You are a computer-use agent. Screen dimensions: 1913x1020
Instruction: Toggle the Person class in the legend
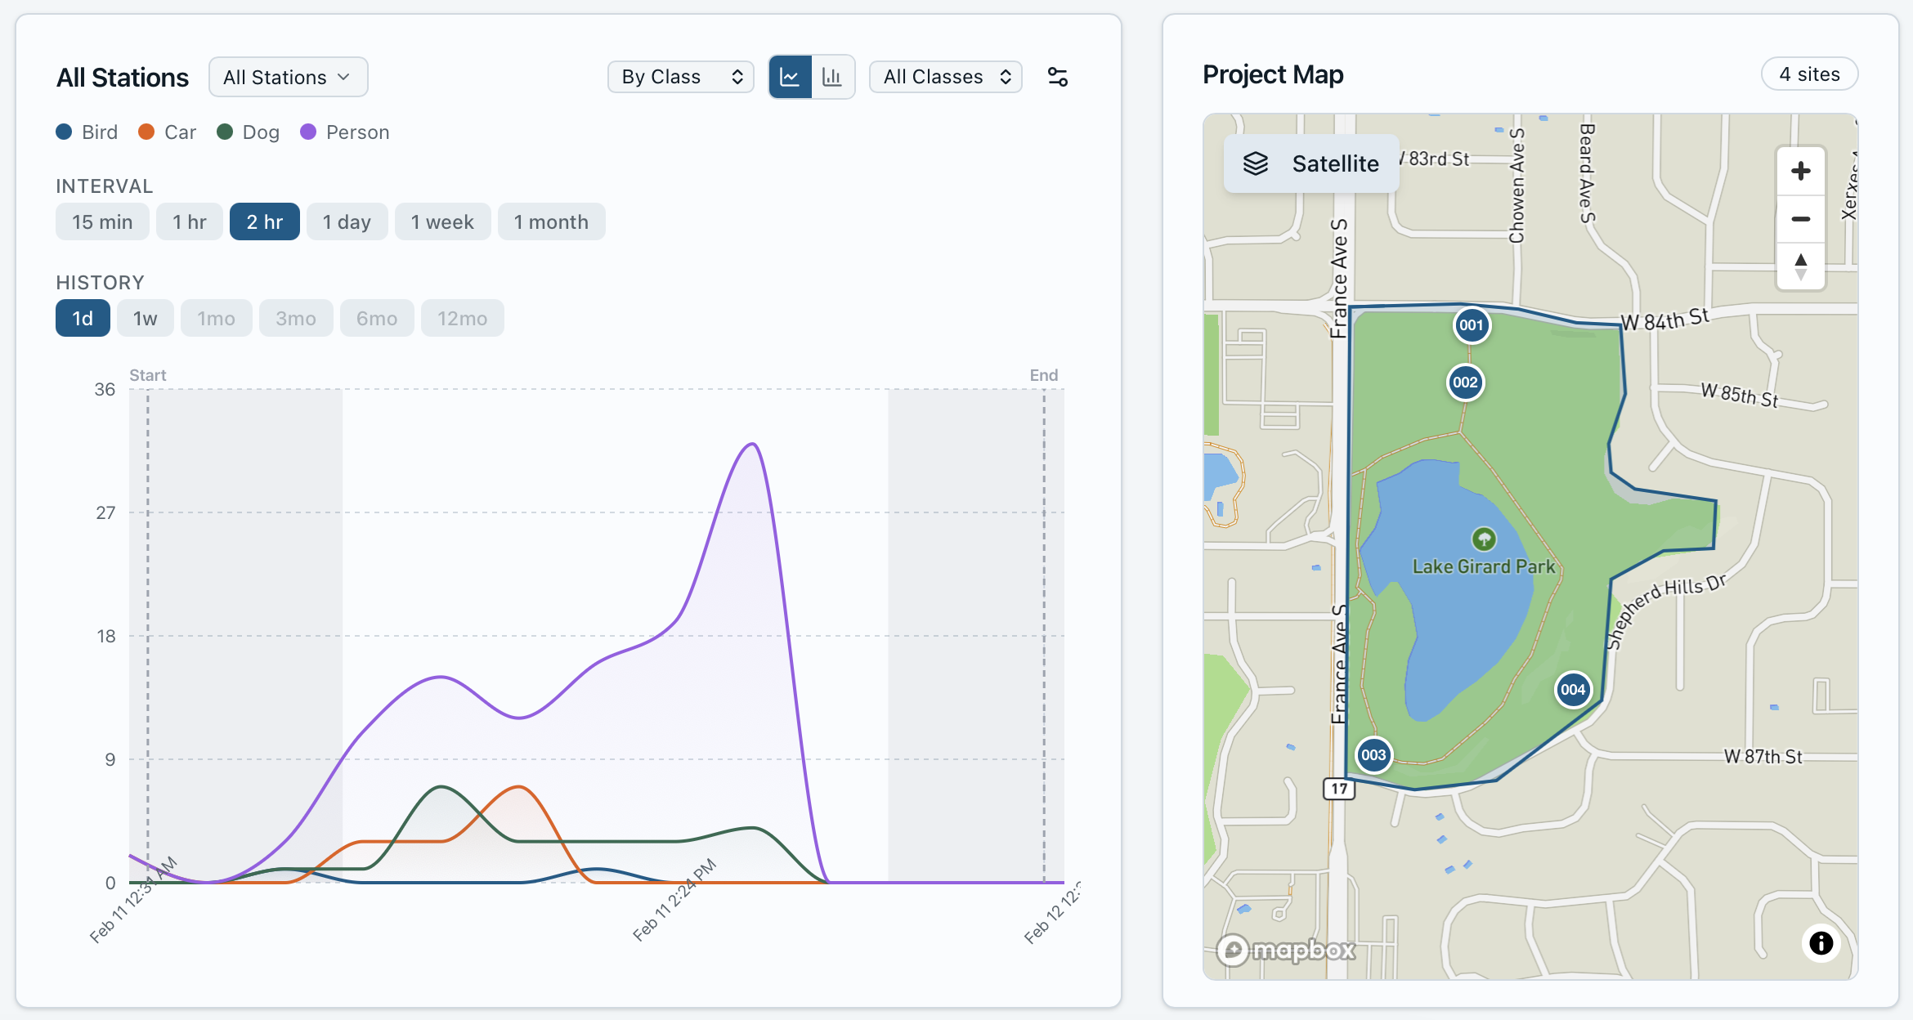point(343,132)
